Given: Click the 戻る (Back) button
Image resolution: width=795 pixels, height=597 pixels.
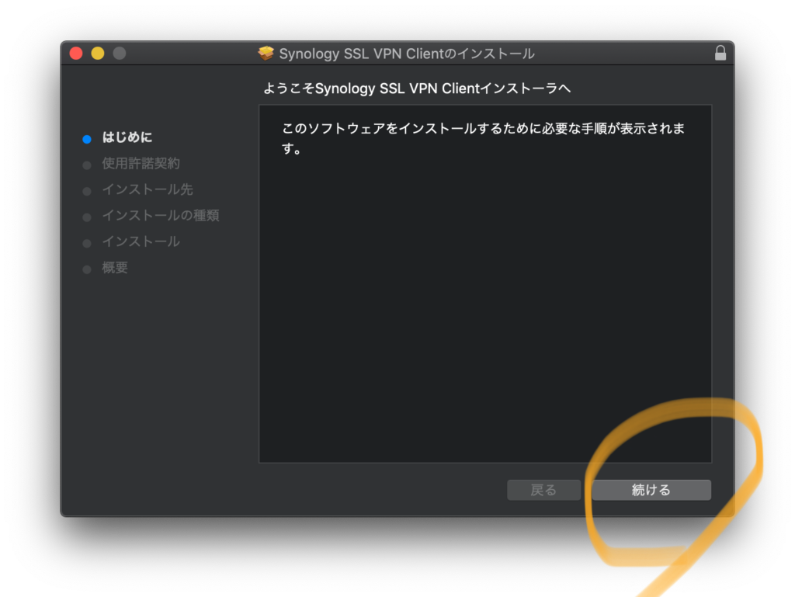Looking at the screenshot, I should point(543,490).
